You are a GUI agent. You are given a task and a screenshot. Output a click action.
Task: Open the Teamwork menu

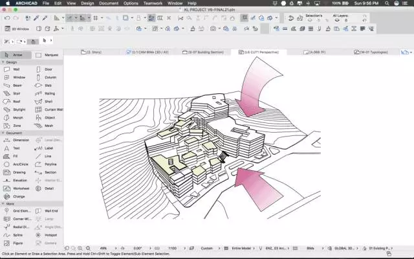(153, 3)
